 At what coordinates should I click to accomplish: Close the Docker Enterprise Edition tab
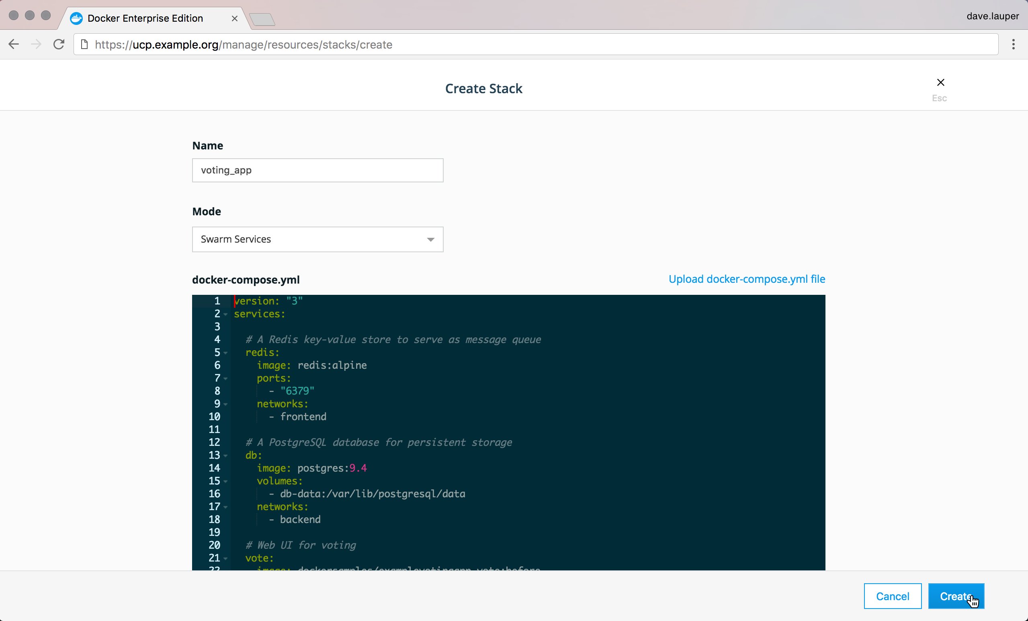tap(234, 18)
